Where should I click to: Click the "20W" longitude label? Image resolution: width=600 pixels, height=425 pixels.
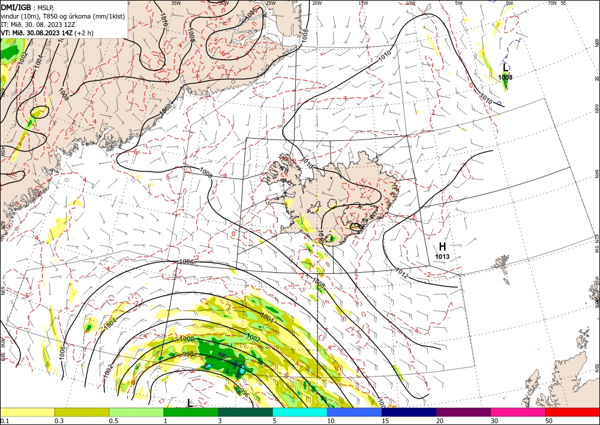[316, 3]
